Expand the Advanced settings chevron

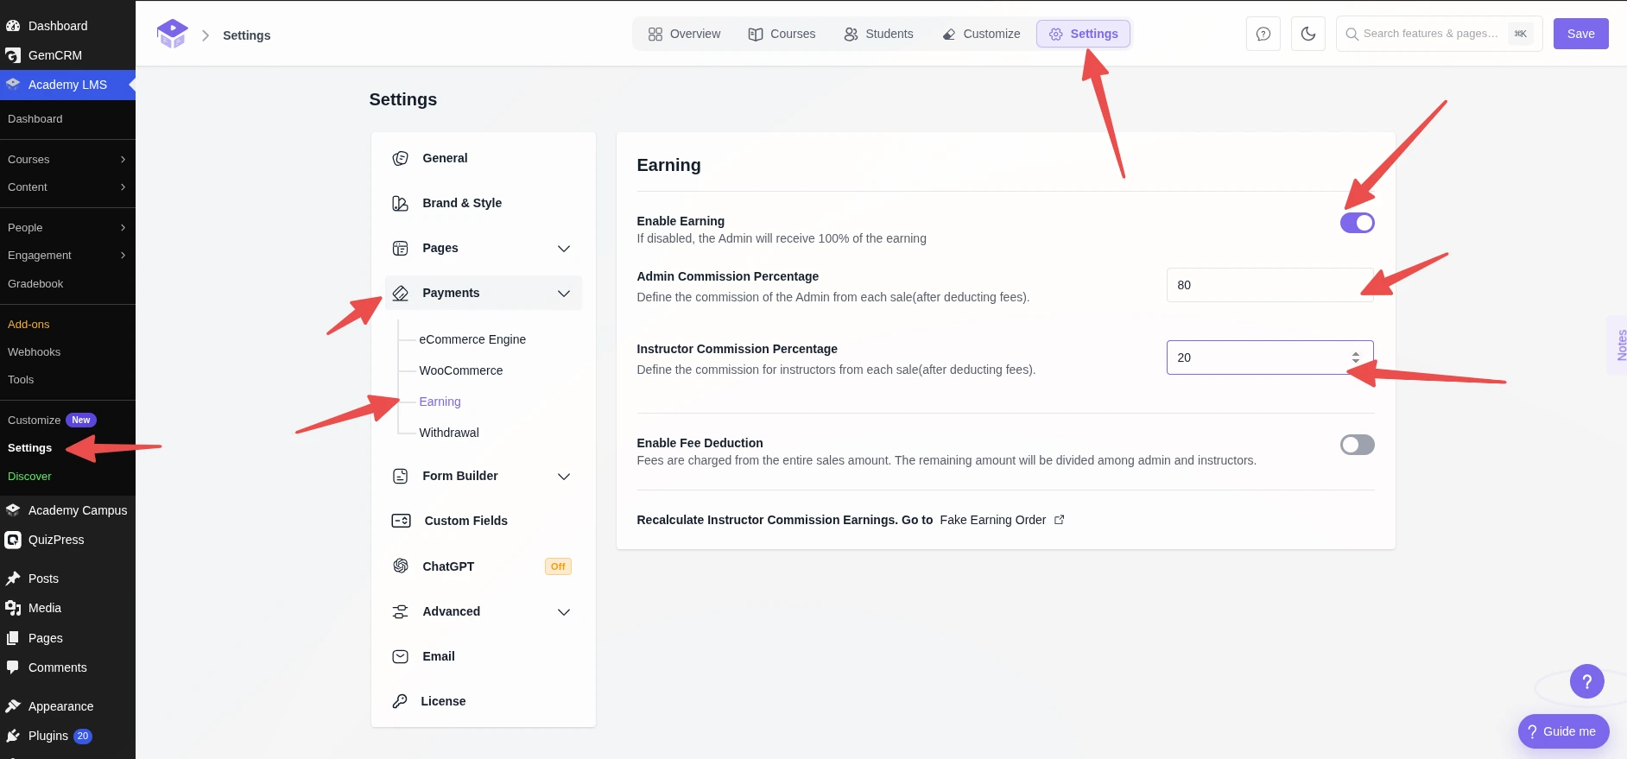pos(564,612)
